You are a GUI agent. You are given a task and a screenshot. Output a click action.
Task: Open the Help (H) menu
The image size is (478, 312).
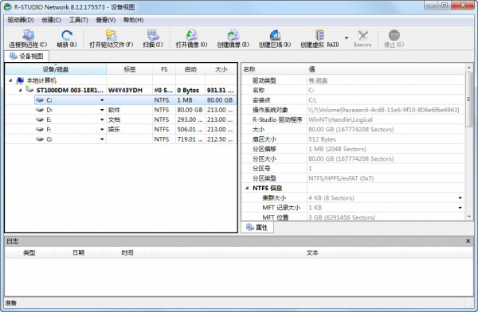pos(133,20)
